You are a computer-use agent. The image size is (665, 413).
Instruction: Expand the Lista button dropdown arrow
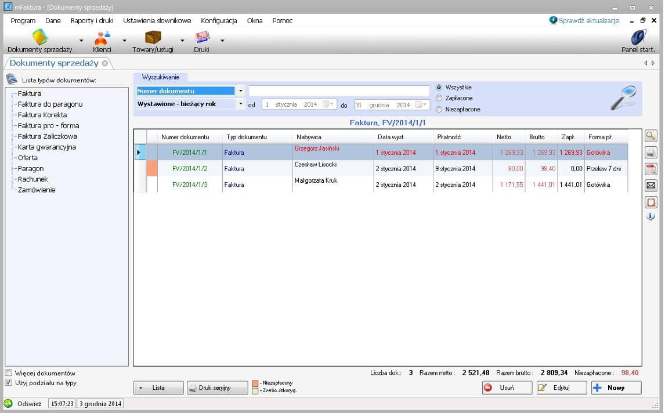tap(142, 388)
